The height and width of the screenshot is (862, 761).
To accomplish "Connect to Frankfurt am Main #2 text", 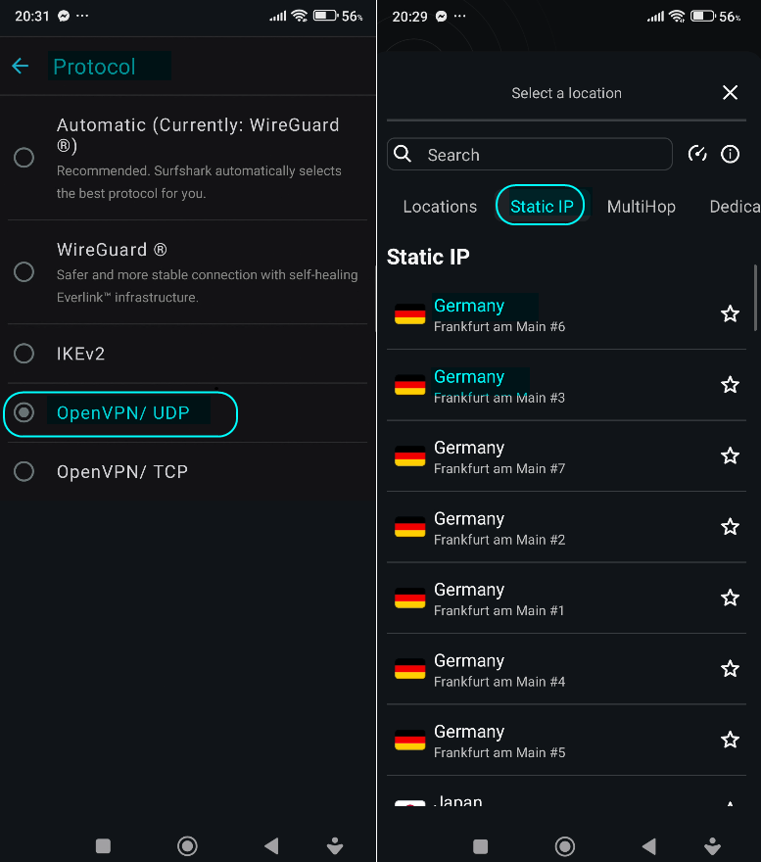I will (499, 540).
